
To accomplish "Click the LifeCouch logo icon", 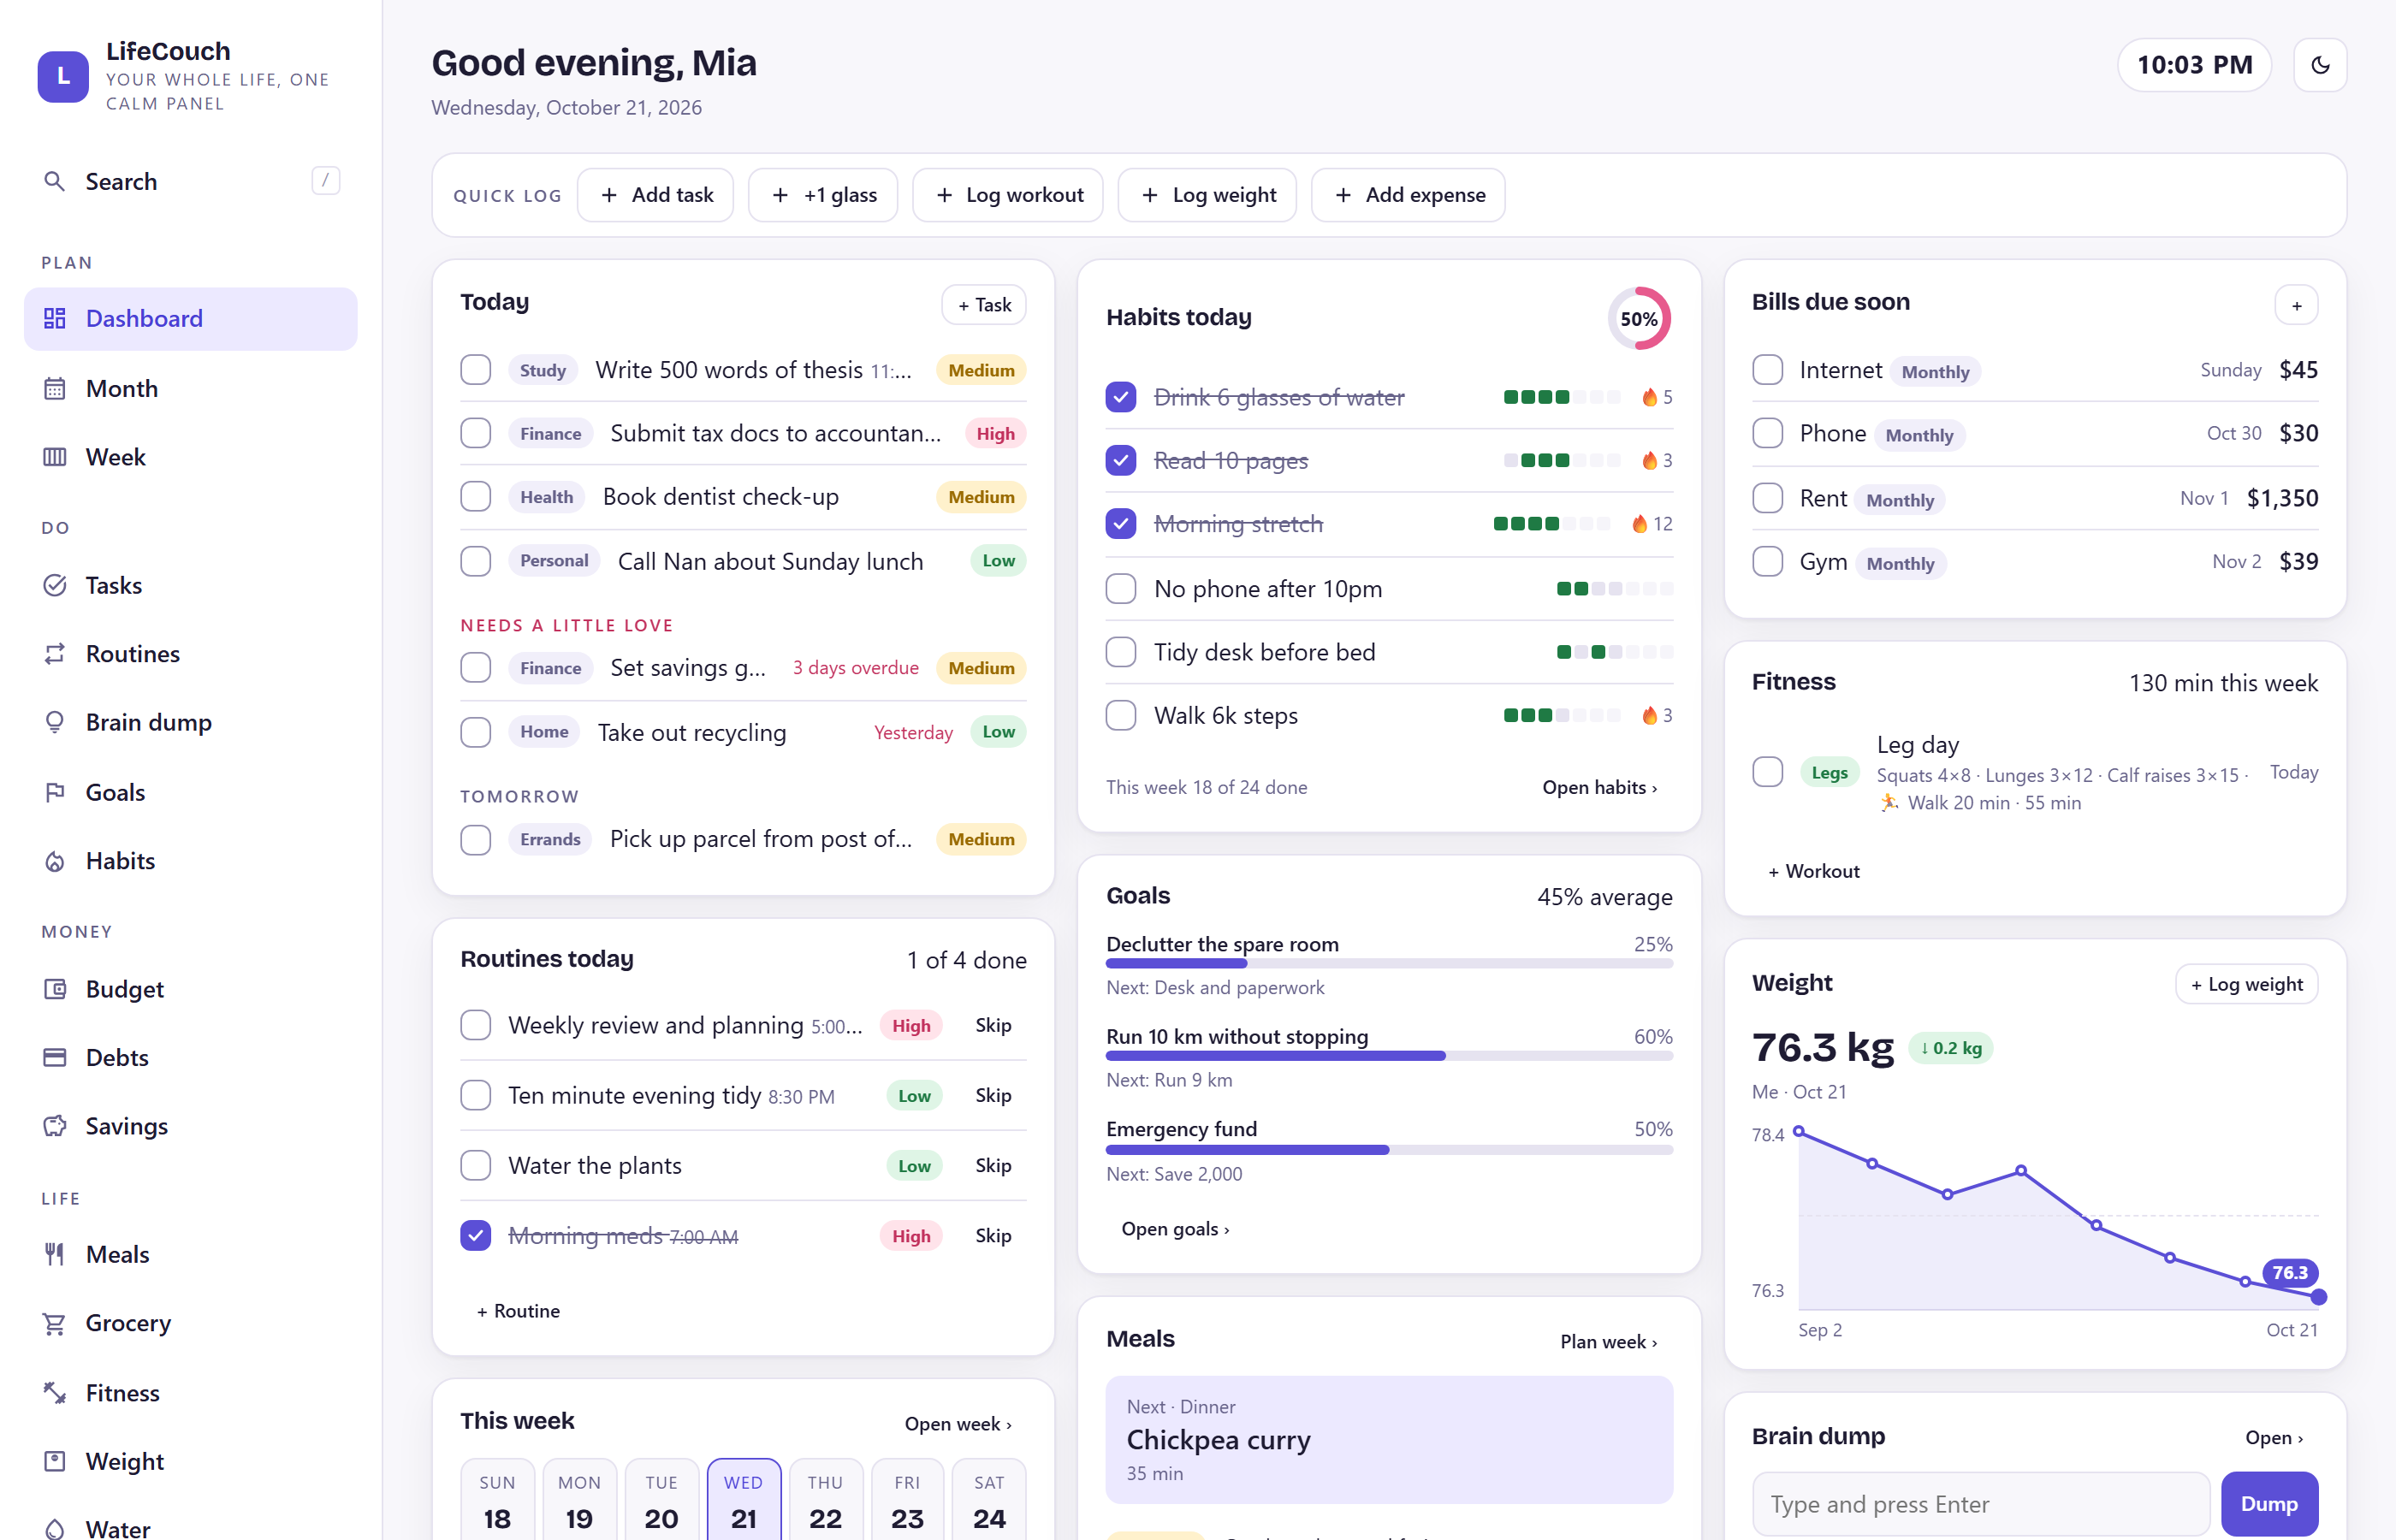I will [63, 76].
